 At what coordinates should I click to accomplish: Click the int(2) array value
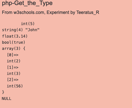pos(14,61)
